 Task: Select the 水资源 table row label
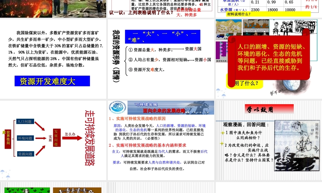point(233,10)
